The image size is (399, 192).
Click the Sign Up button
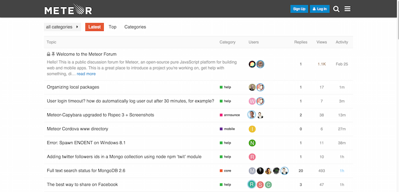click(x=299, y=9)
